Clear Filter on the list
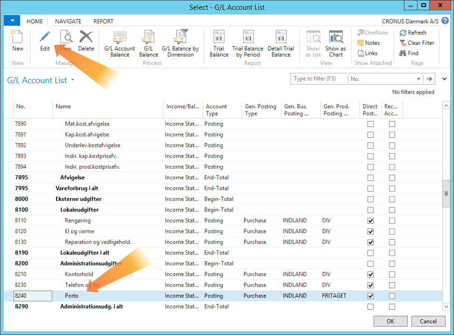The width and height of the screenshot is (454, 335). click(417, 43)
